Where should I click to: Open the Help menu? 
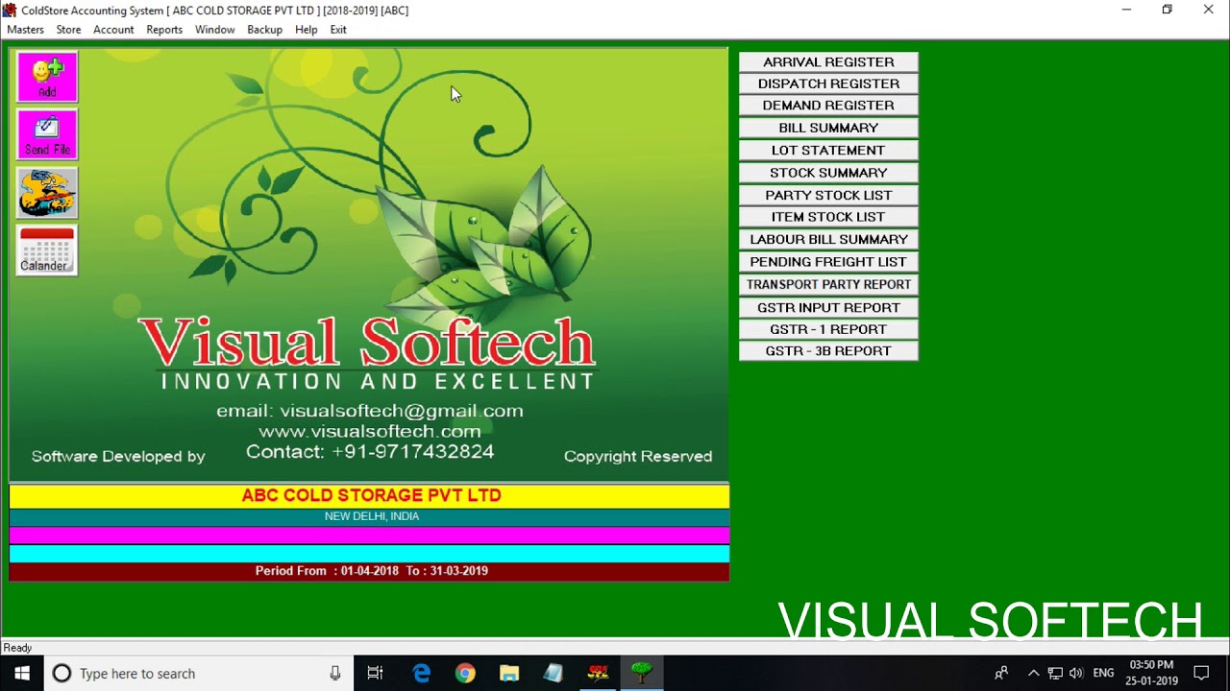click(x=307, y=30)
